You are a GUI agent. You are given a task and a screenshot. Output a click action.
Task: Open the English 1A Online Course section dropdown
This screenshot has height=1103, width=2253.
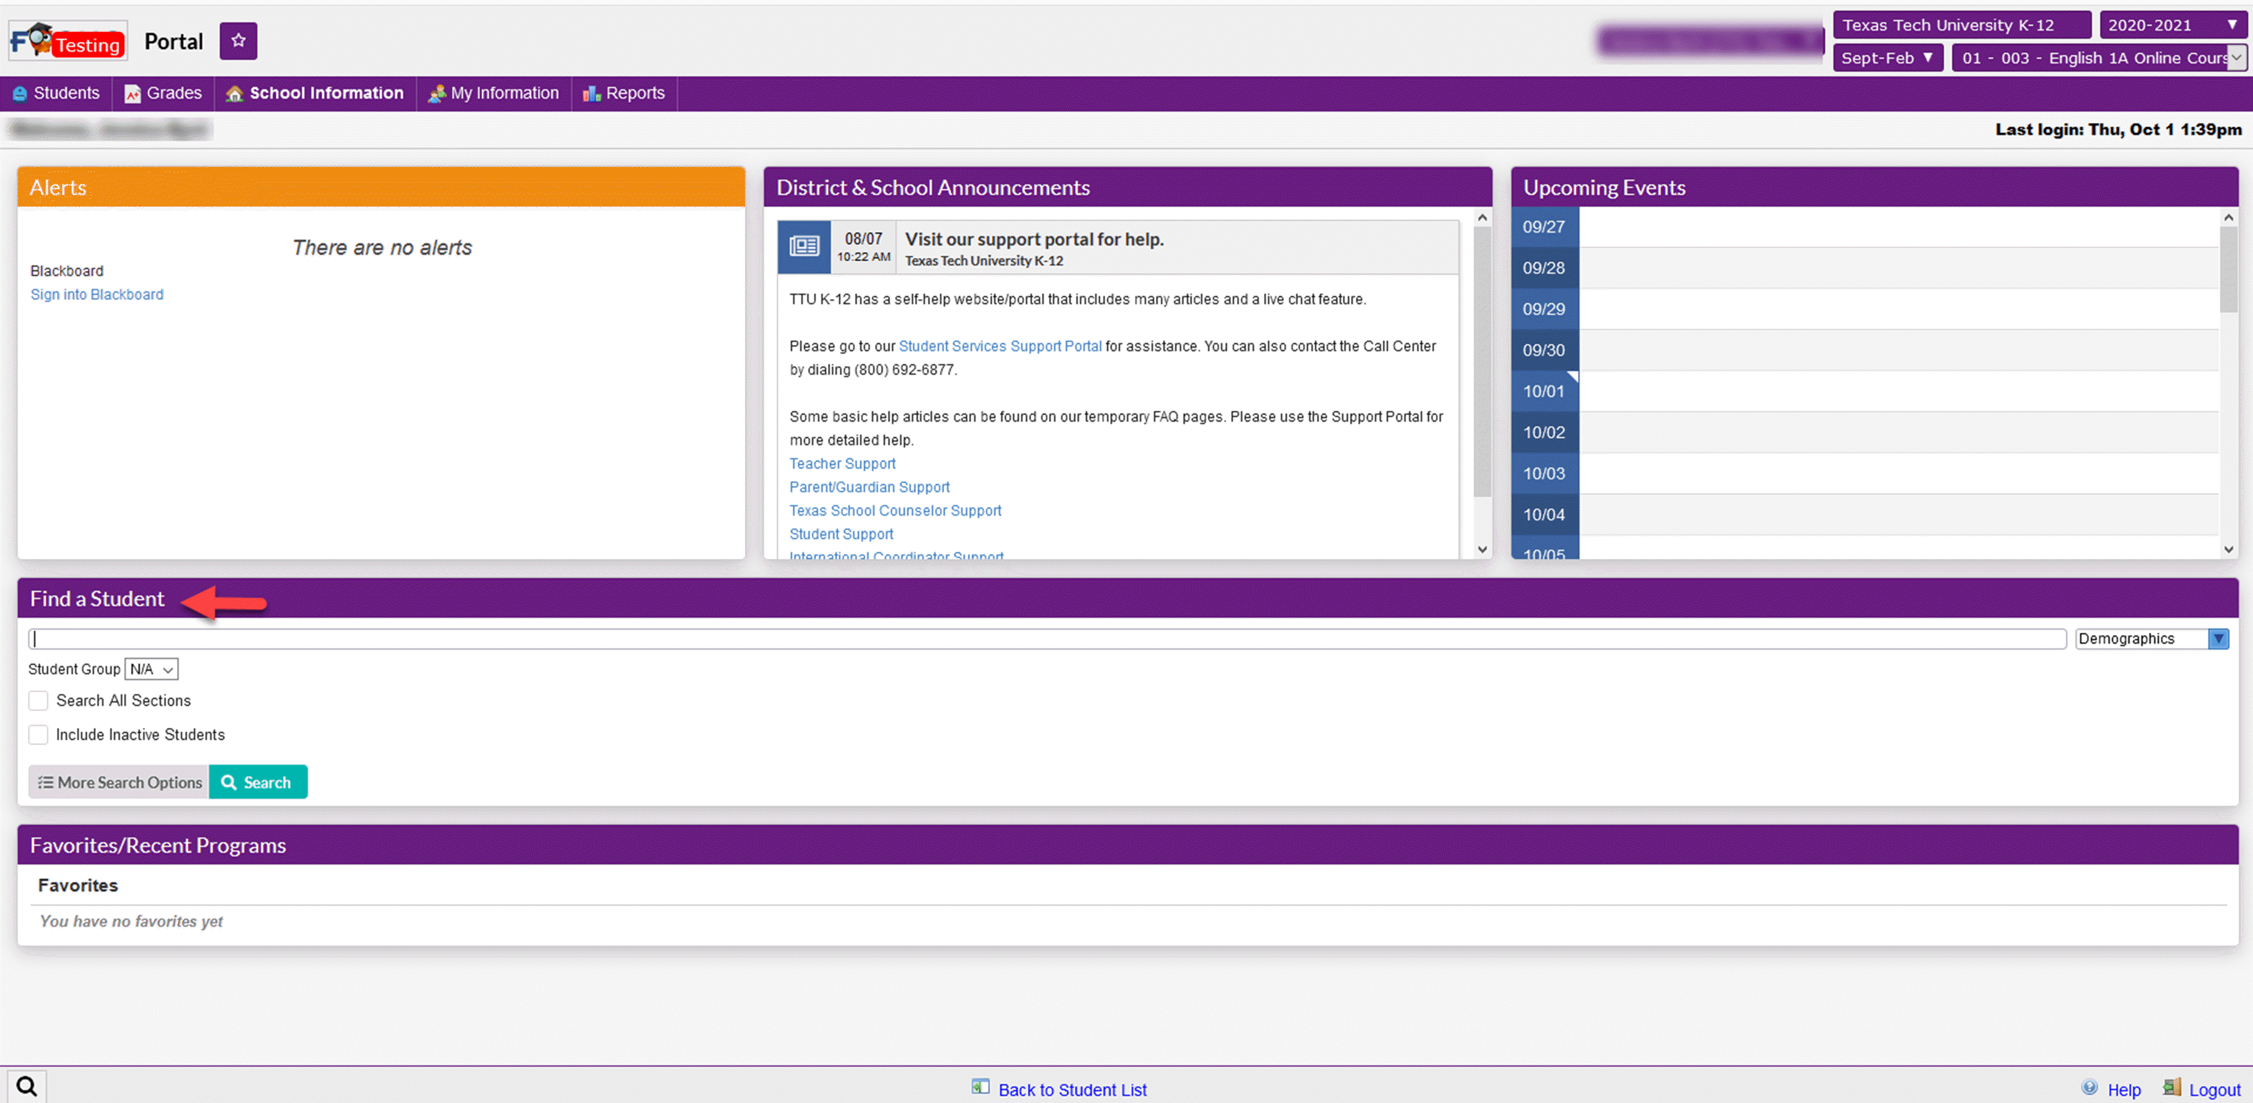pyautogui.click(x=2099, y=59)
